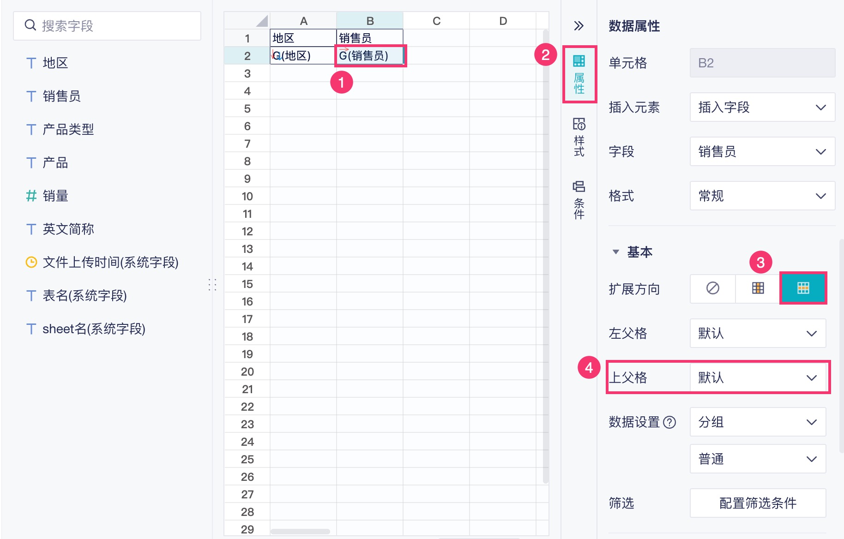The width and height of the screenshot is (844, 539).
Task: Click cell A2 containing G(地区)
Action: [303, 56]
